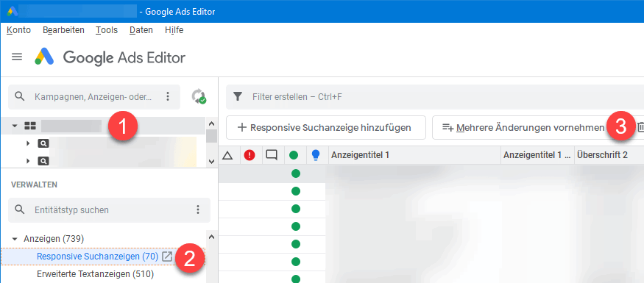Open the Hilfe menu
The image size is (644, 283).
174,30
